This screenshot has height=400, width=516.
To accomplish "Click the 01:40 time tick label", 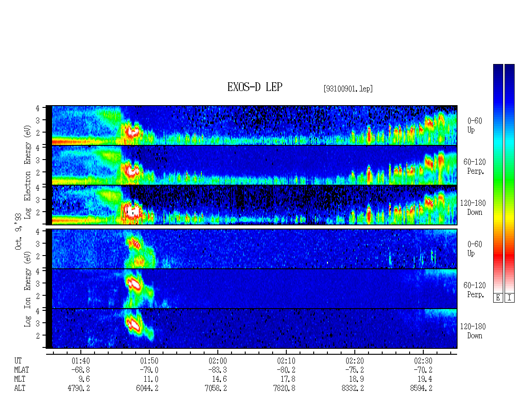I will click(x=81, y=361).
